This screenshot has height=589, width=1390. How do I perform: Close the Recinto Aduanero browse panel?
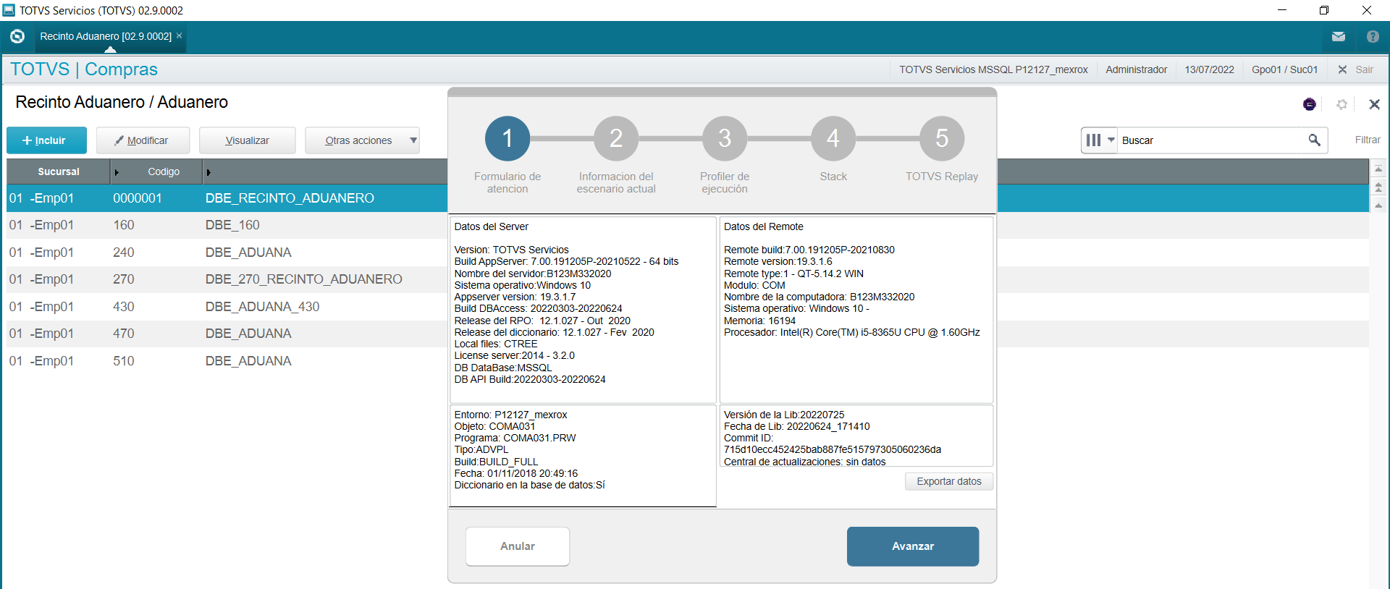click(1374, 104)
